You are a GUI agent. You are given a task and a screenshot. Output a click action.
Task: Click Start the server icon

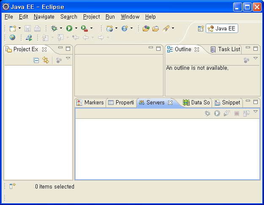click(x=217, y=113)
